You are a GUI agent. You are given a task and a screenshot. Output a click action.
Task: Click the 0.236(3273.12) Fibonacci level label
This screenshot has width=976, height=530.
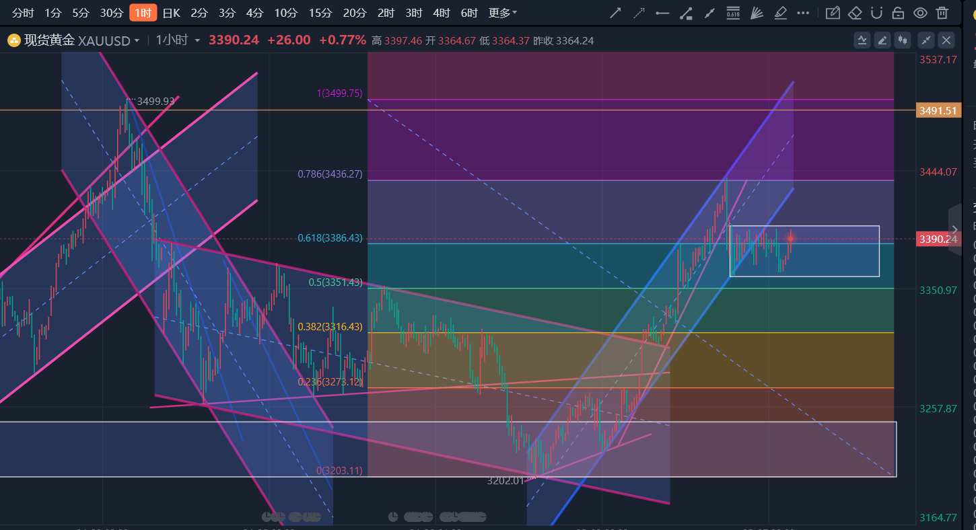pyautogui.click(x=330, y=382)
